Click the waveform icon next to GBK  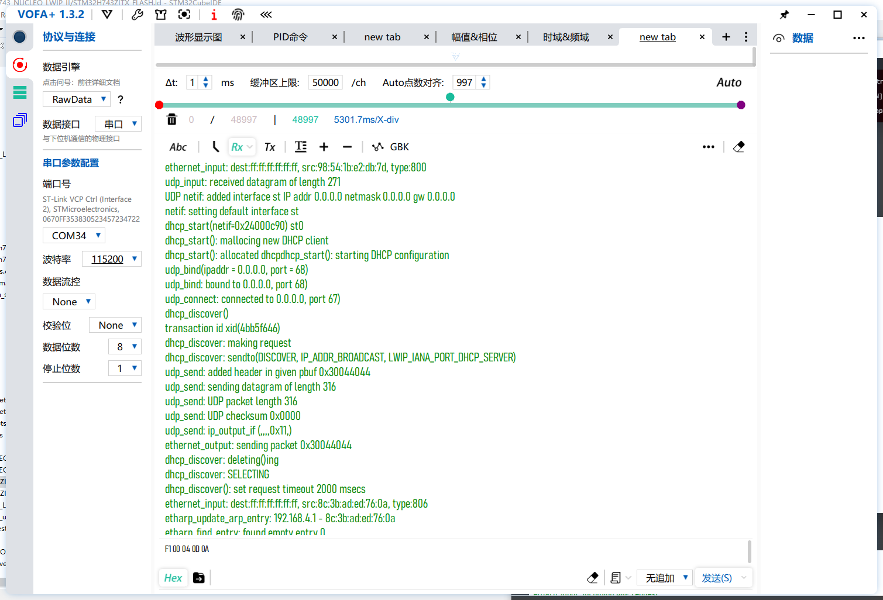pyautogui.click(x=377, y=146)
